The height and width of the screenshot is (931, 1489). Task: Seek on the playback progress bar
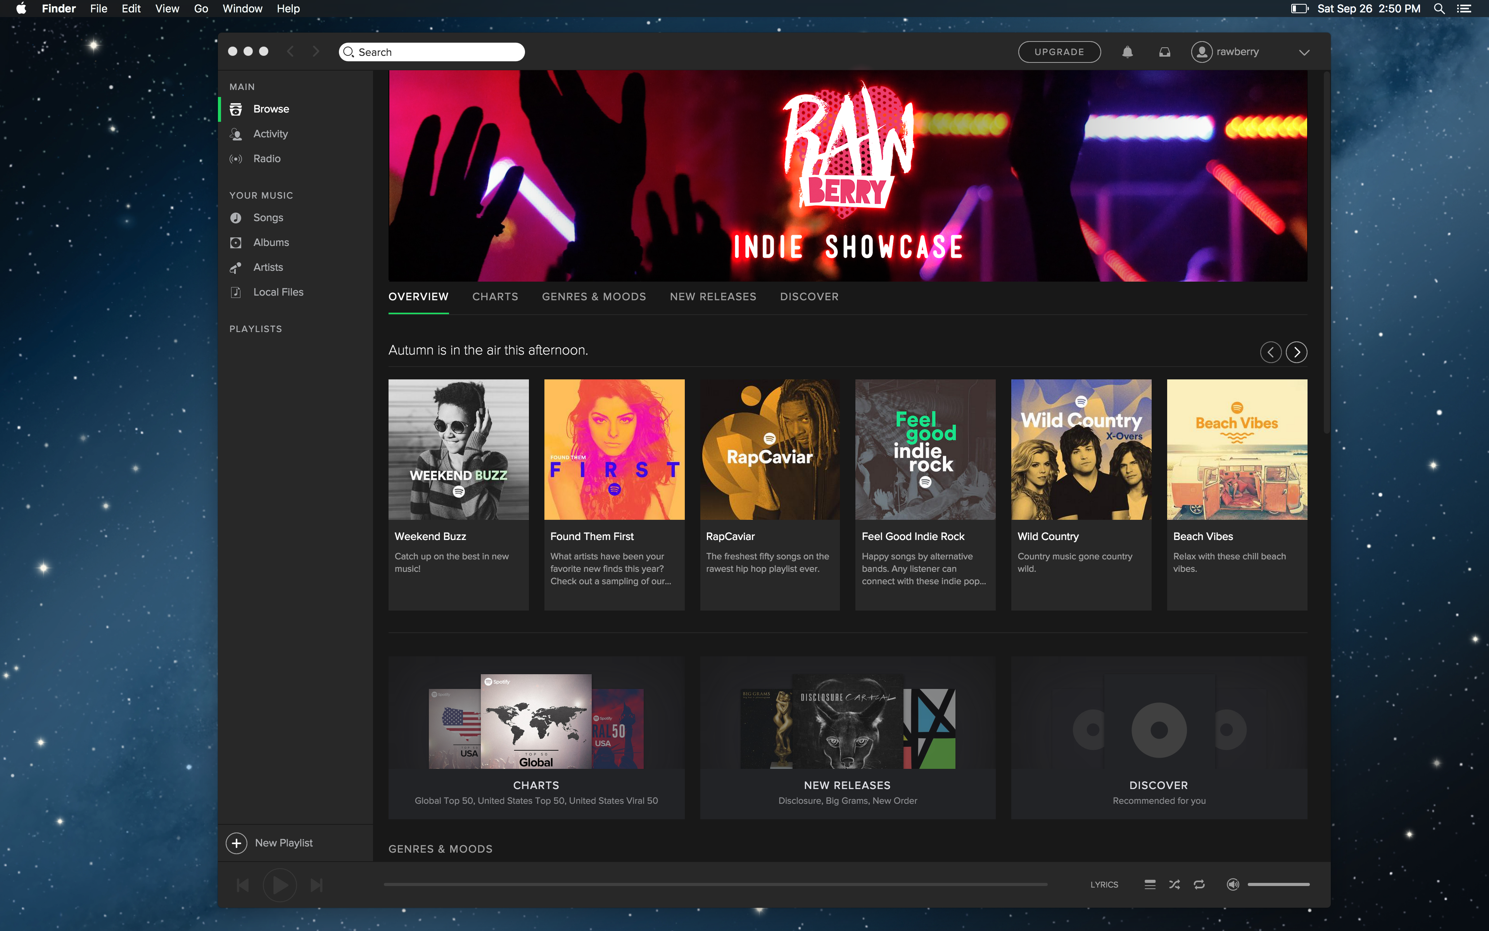[715, 885]
